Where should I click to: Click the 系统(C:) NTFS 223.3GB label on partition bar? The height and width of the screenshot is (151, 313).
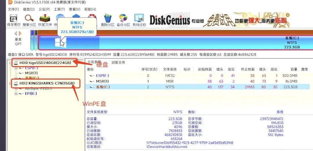(x=292, y=43)
